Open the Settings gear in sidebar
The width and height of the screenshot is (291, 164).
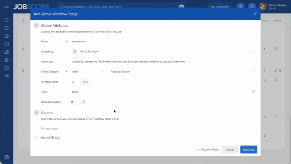6,60
